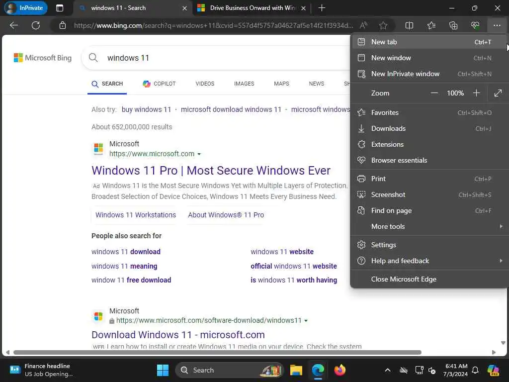This screenshot has width=509, height=382.
Task: Open the Finance headline widget
Action: click(x=41, y=370)
